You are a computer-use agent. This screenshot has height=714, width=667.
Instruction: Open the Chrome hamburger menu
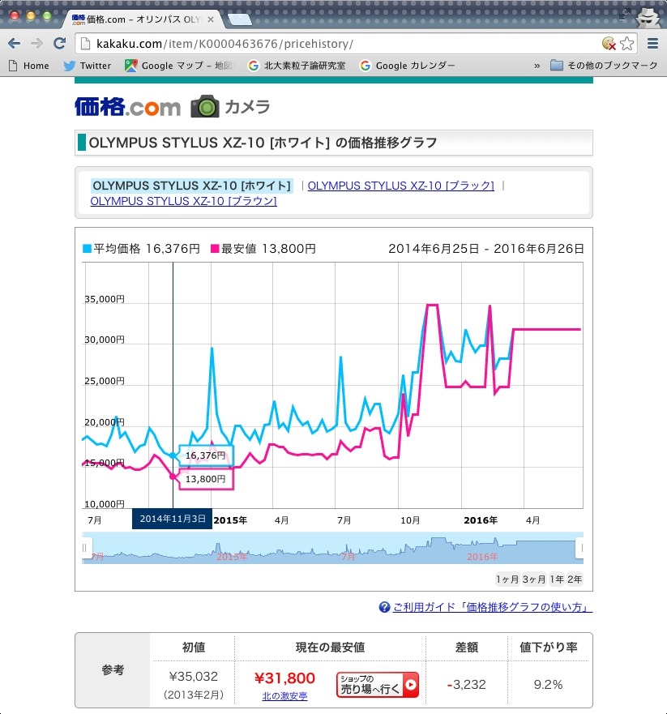pyautogui.click(x=652, y=43)
